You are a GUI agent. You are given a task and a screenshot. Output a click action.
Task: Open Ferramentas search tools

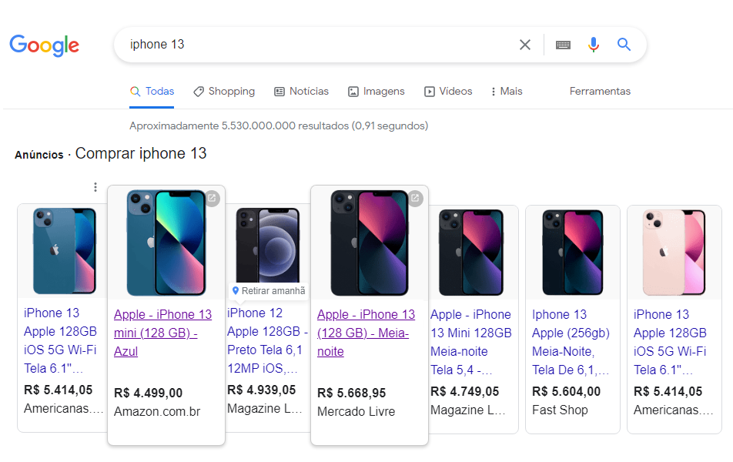pyautogui.click(x=600, y=91)
